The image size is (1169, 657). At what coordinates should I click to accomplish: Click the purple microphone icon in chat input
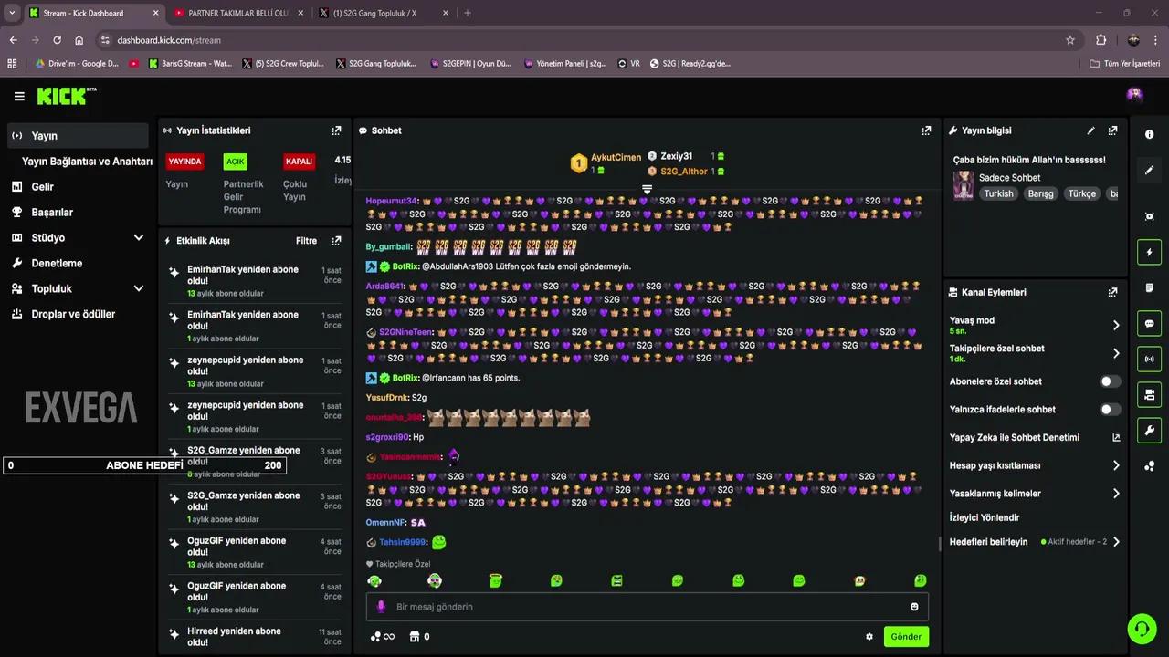[382, 607]
